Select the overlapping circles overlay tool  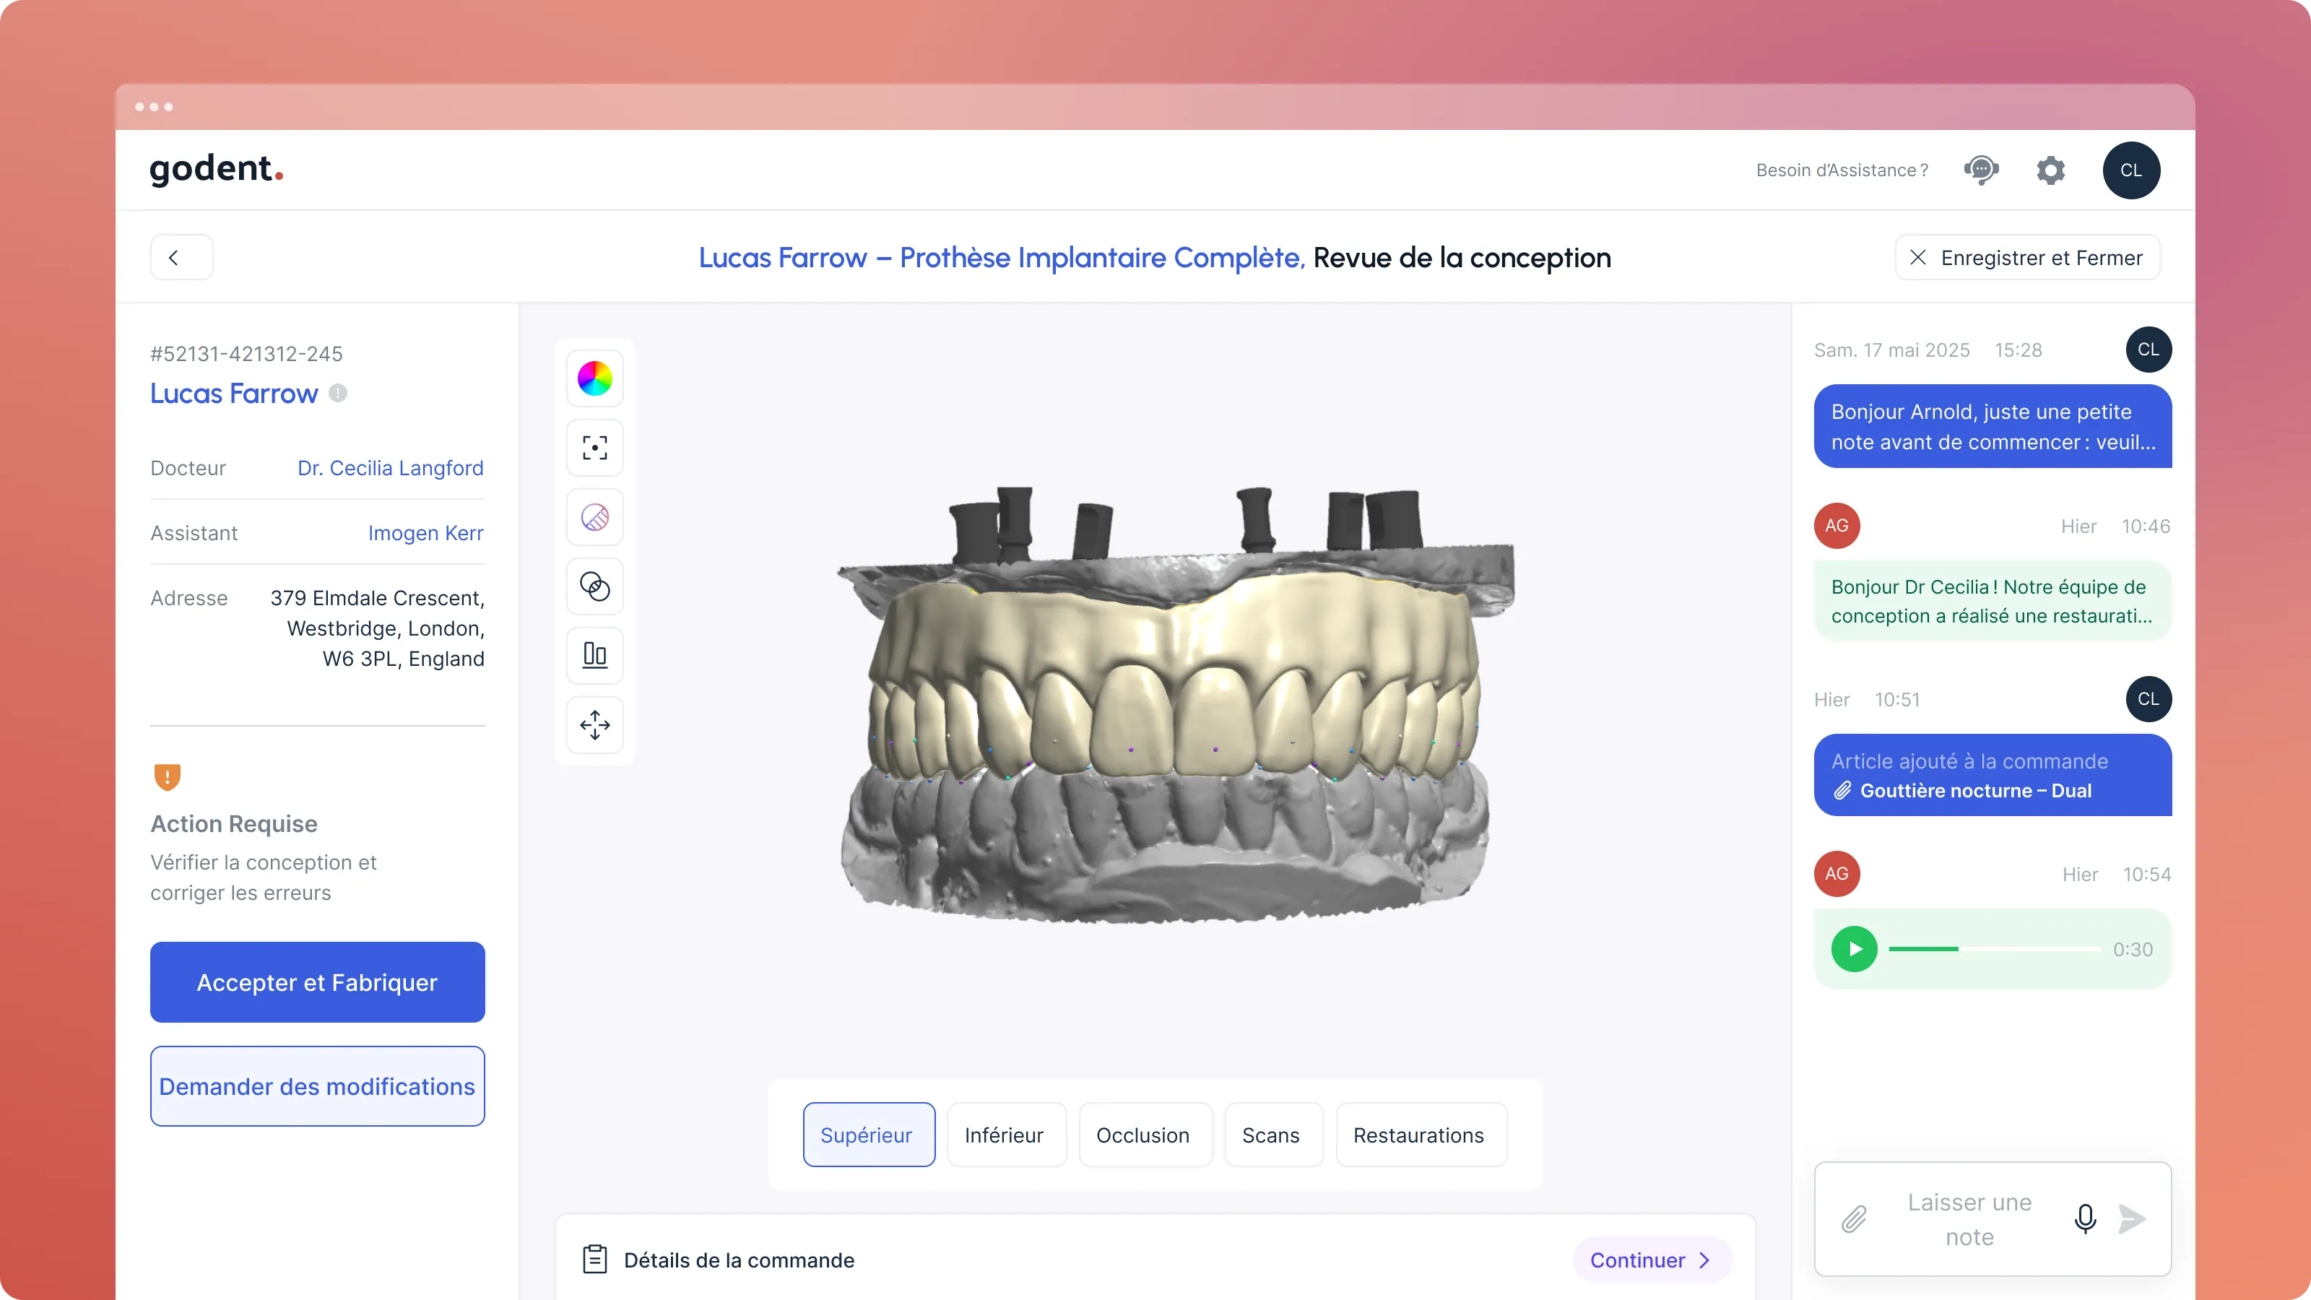595,586
